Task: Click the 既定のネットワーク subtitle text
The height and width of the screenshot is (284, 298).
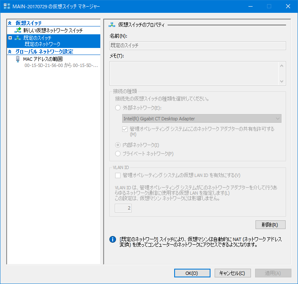Action: [x=43, y=44]
